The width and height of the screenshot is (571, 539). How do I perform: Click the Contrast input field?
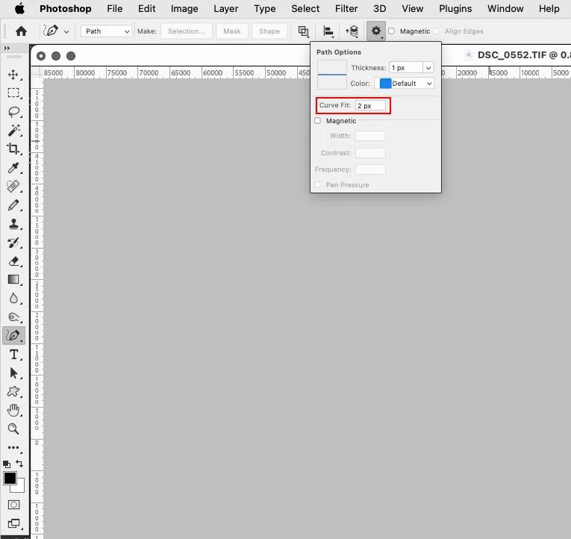pyautogui.click(x=370, y=153)
